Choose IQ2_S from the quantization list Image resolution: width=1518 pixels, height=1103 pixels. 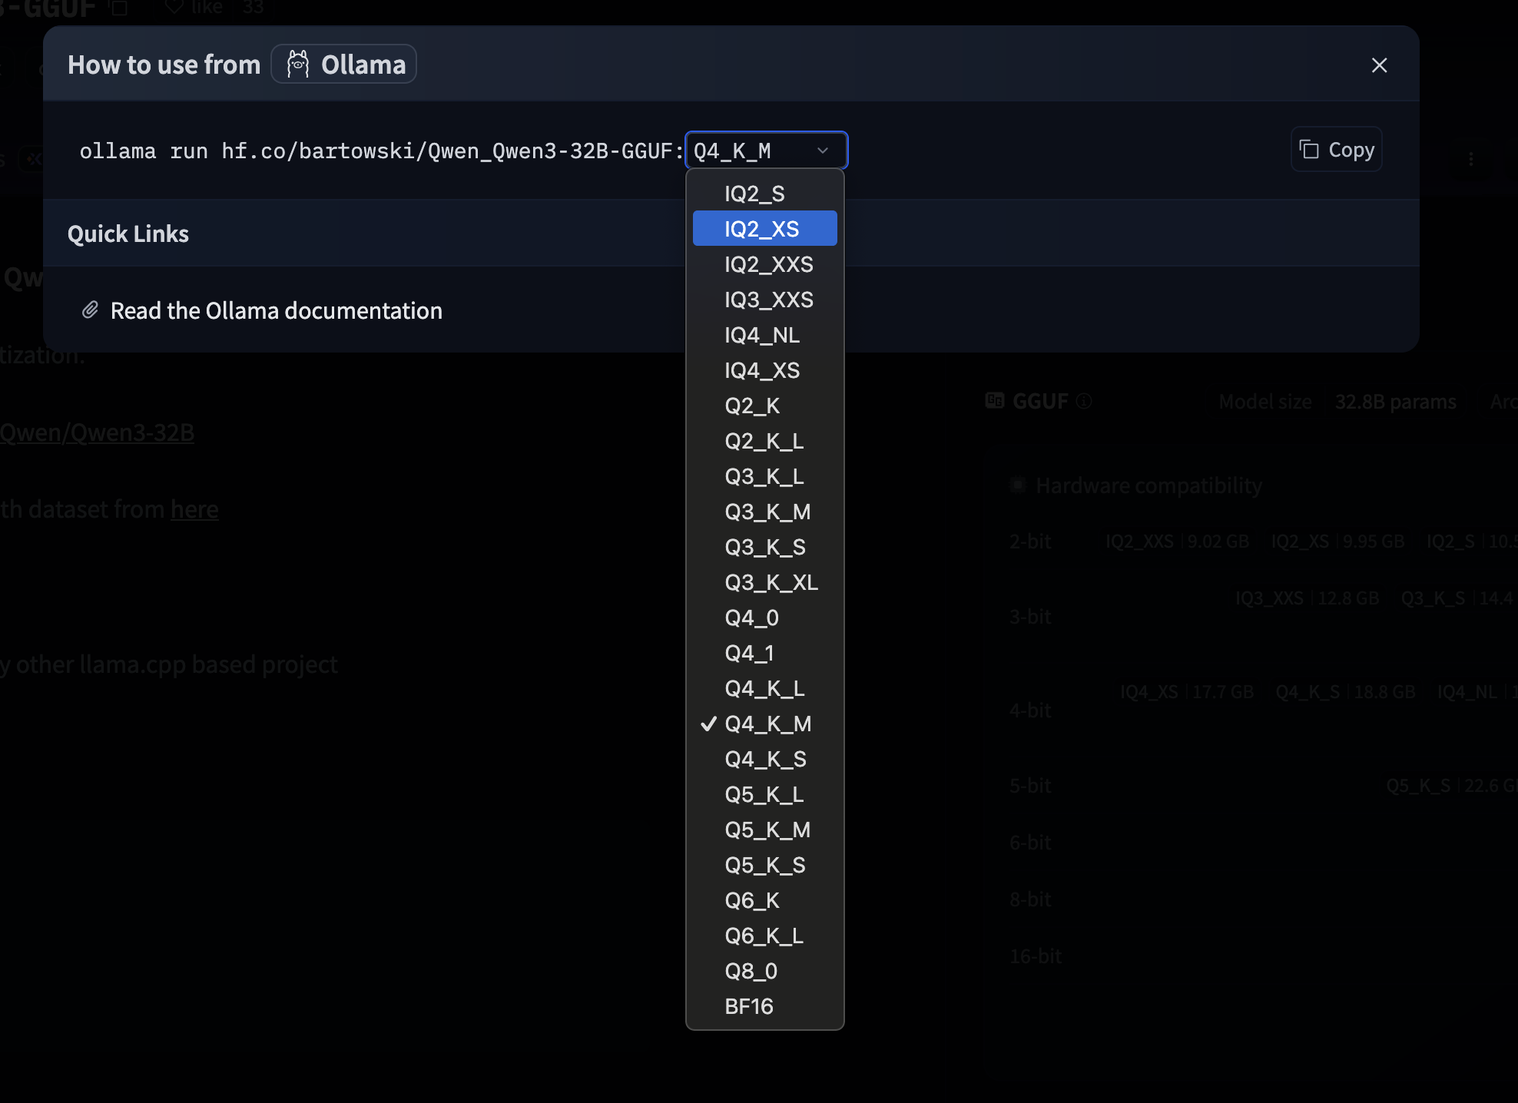pyautogui.click(x=764, y=194)
